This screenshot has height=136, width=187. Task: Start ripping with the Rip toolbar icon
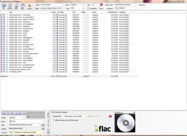click(3, 6)
